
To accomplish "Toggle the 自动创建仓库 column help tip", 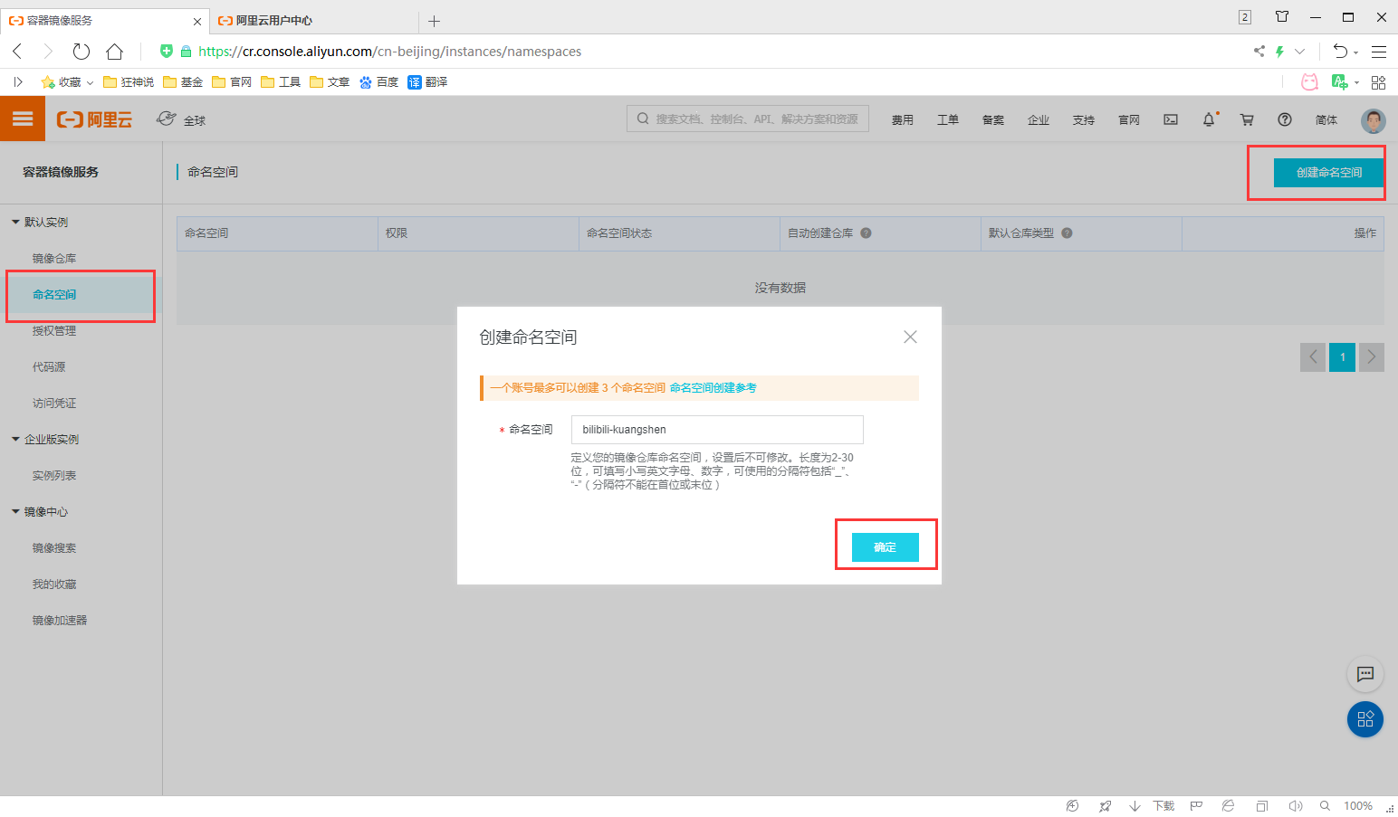I will pyautogui.click(x=865, y=233).
